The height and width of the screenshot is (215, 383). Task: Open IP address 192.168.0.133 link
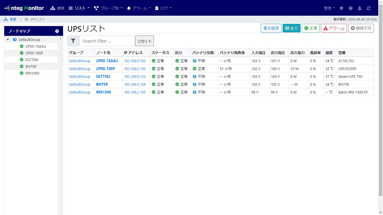coord(135,76)
